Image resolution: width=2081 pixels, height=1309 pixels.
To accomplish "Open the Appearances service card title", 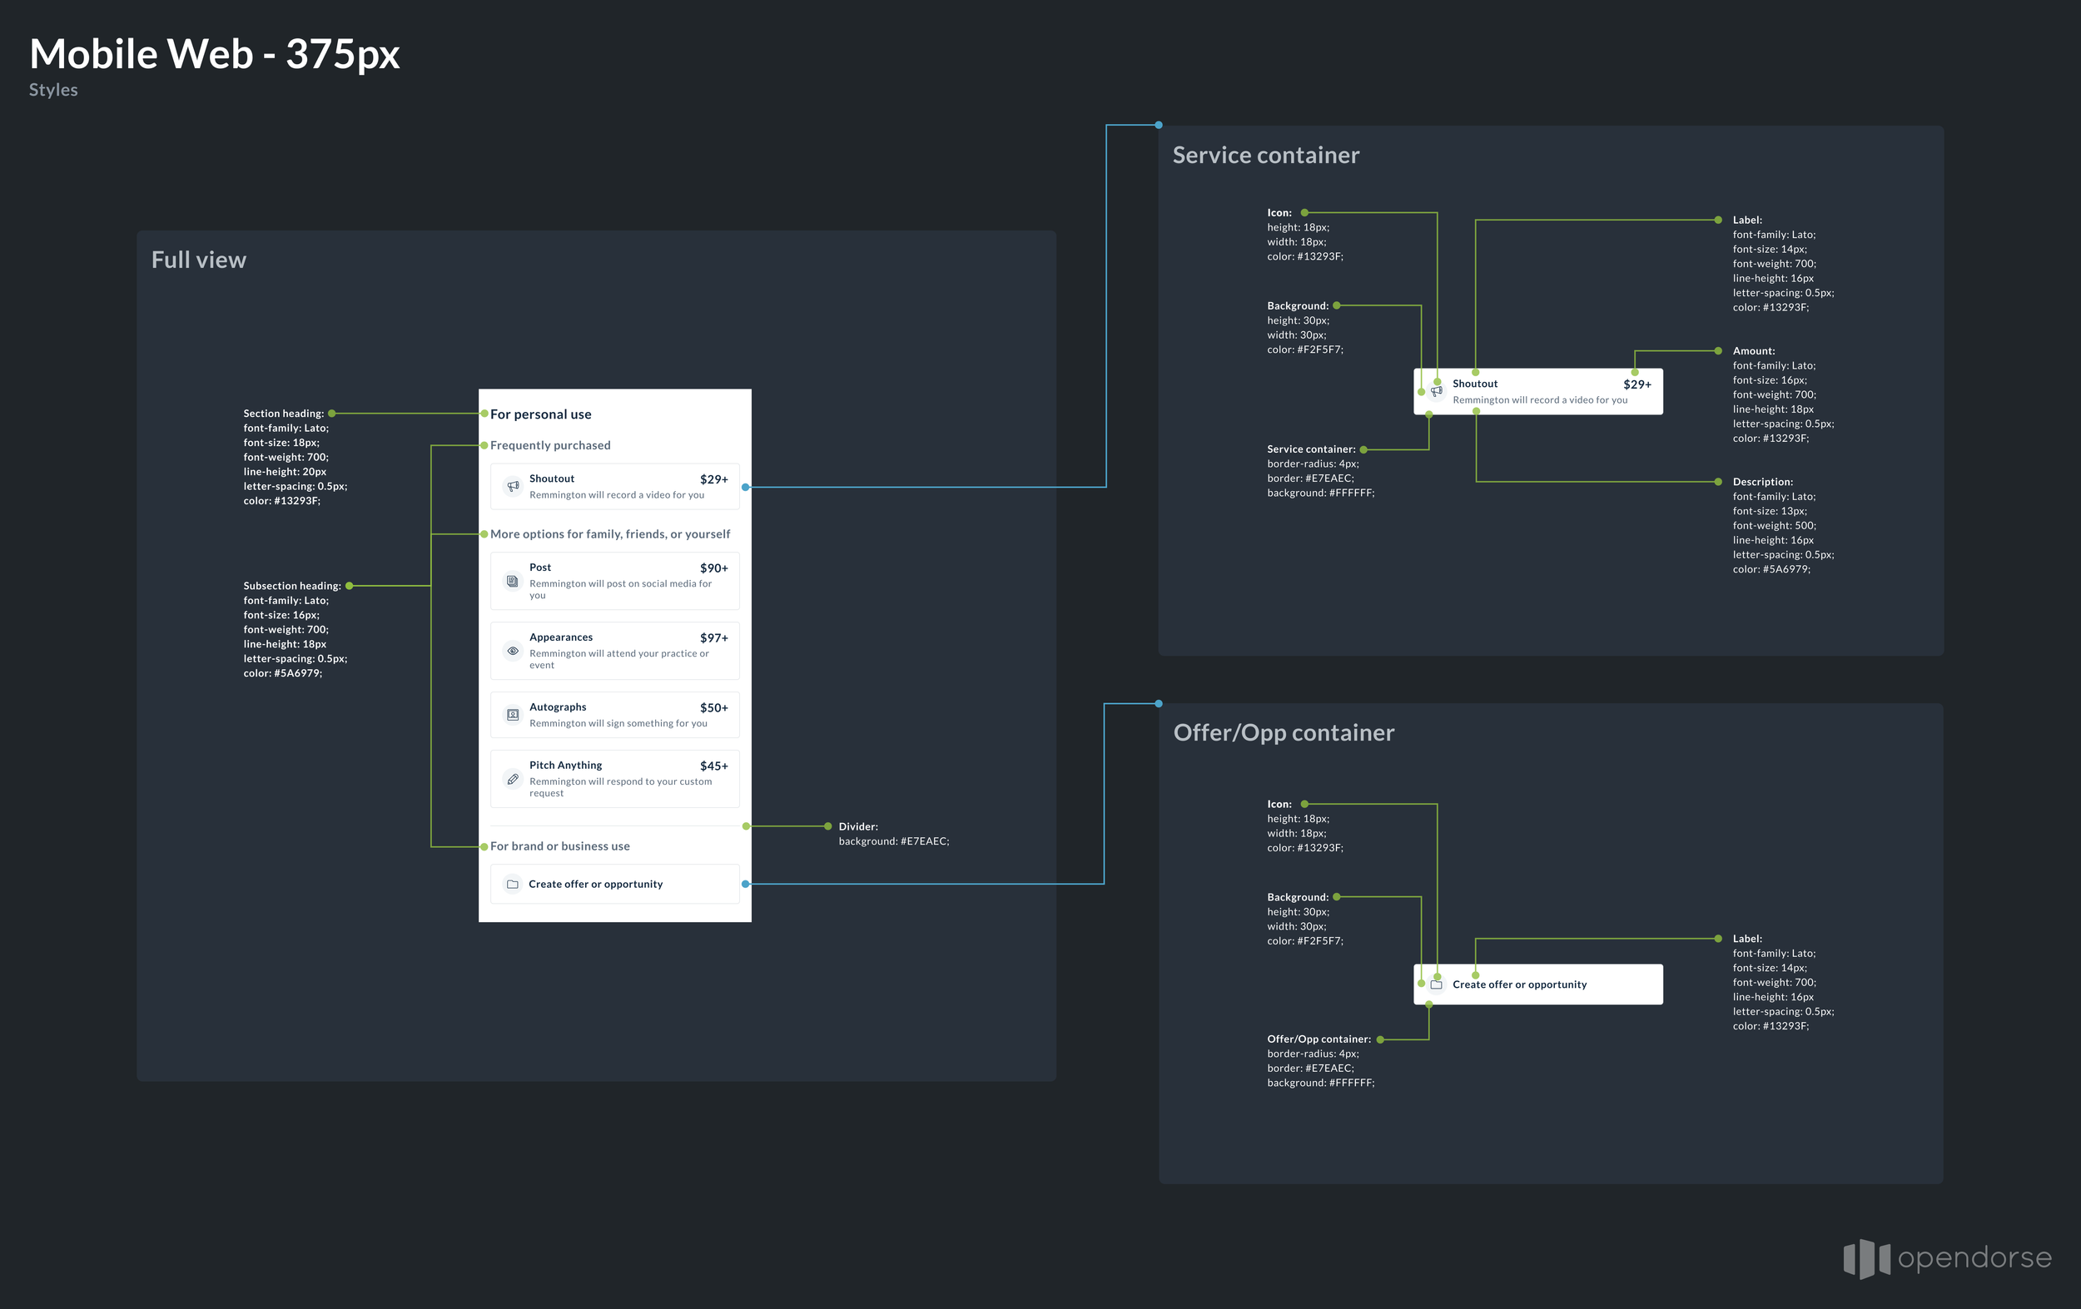I will [561, 637].
